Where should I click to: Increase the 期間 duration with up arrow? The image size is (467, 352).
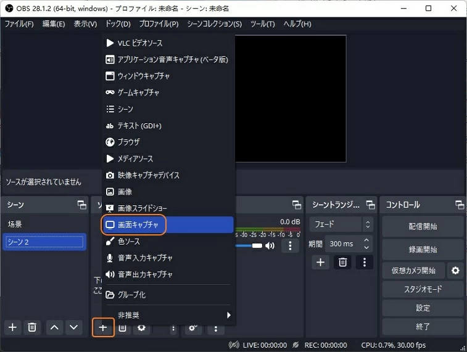(x=366, y=240)
